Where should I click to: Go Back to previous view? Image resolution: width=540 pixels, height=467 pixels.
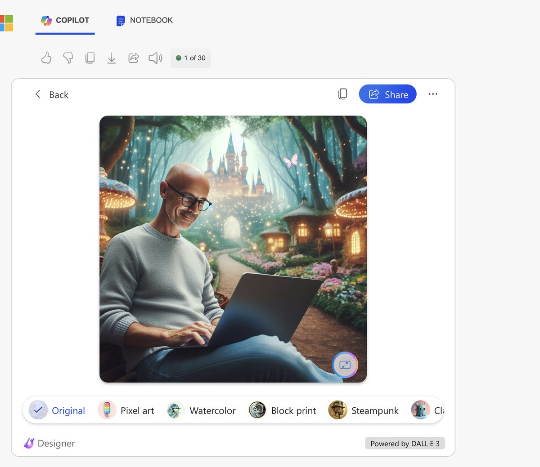click(x=52, y=94)
